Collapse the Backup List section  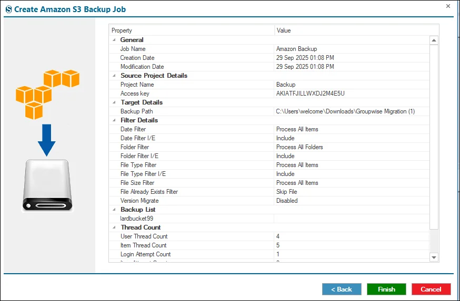click(x=114, y=210)
